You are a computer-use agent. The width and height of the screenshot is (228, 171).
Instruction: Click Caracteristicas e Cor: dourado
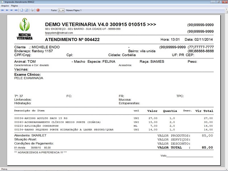pos(32,65)
